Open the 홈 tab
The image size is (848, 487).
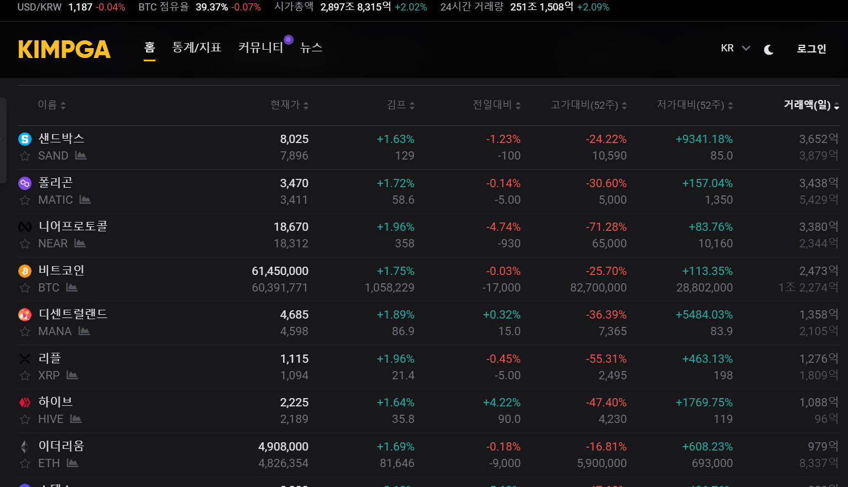149,47
